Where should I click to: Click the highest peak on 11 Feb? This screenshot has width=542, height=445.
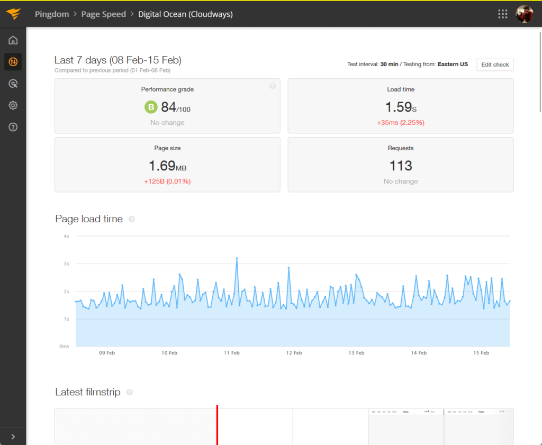click(x=237, y=258)
